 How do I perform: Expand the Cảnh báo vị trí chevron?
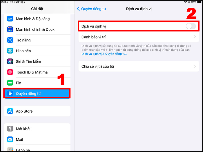click(x=195, y=37)
